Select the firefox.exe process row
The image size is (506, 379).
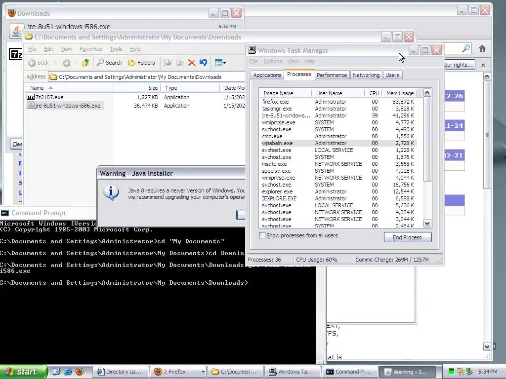(x=338, y=102)
